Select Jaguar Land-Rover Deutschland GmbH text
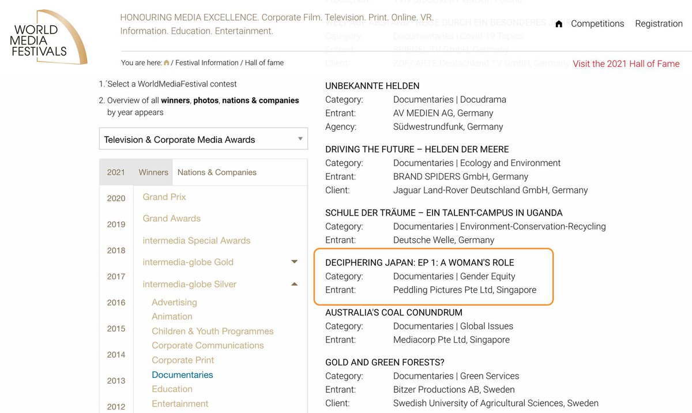692x413 pixels. pyautogui.click(x=491, y=190)
